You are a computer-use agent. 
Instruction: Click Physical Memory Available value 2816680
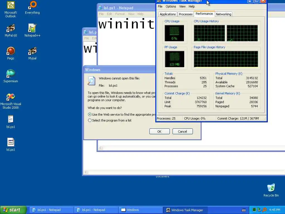click(x=252, y=82)
